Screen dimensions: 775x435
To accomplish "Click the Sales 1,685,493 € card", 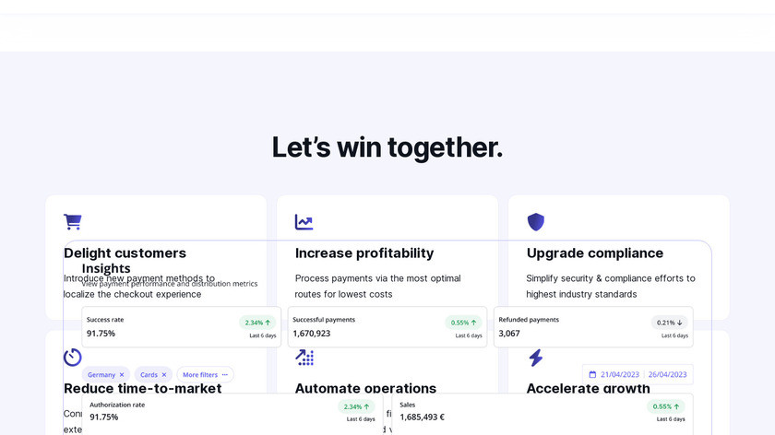I will click(x=542, y=411).
